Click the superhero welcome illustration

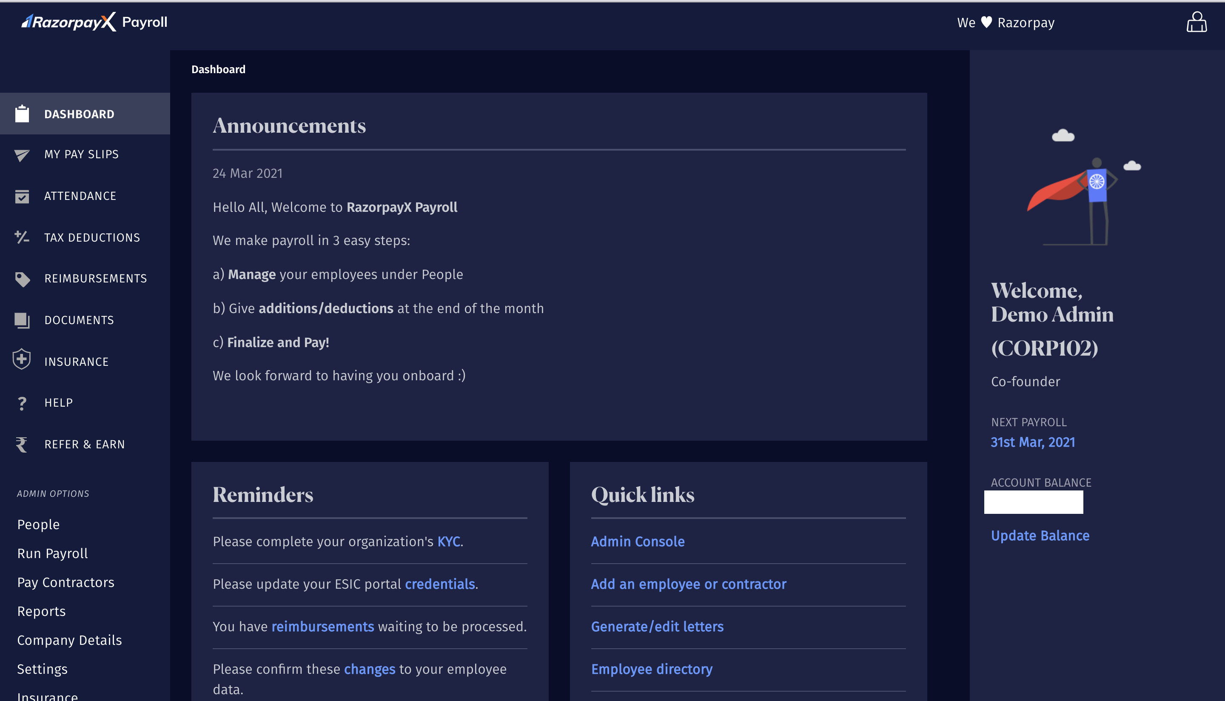(x=1083, y=187)
